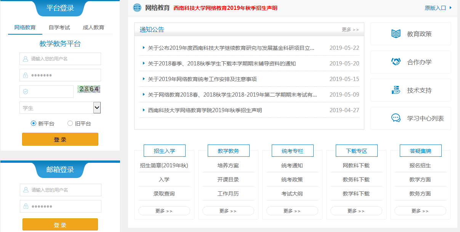The width and height of the screenshot is (460, 232).
Task: Open the 学习中心列表 chat bubble icon
Action: click(396, 118)
